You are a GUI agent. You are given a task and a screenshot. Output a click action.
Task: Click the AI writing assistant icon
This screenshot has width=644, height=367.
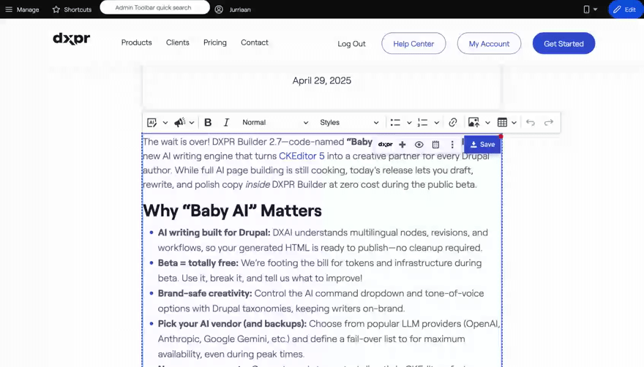(152, 123)
